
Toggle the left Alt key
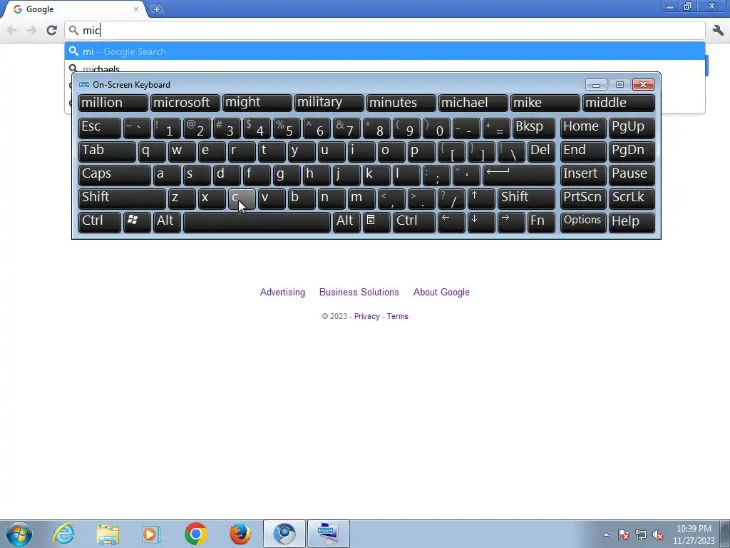[167, 223]
